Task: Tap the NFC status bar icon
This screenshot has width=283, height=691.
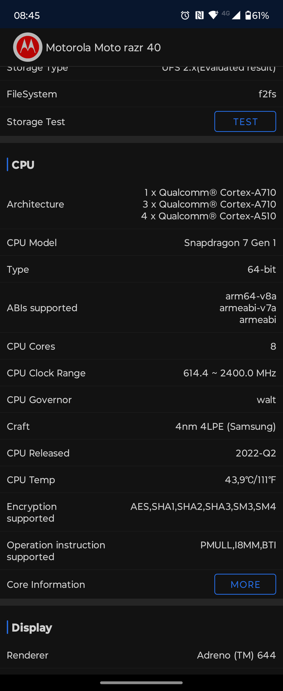Action: (x=199, y=15)
